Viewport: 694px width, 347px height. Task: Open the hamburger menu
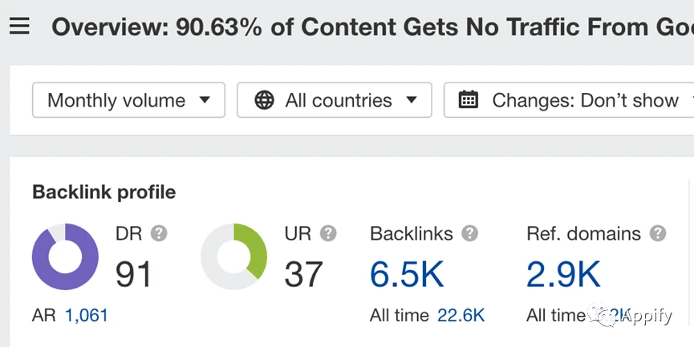click(19, 26)
